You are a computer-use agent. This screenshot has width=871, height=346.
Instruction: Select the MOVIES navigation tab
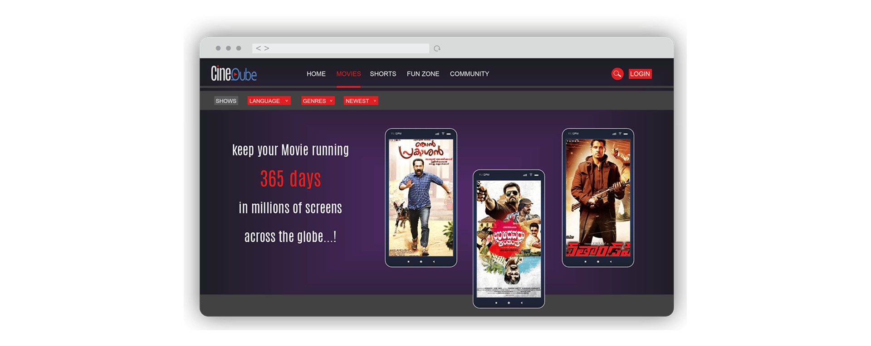[348, 74]
